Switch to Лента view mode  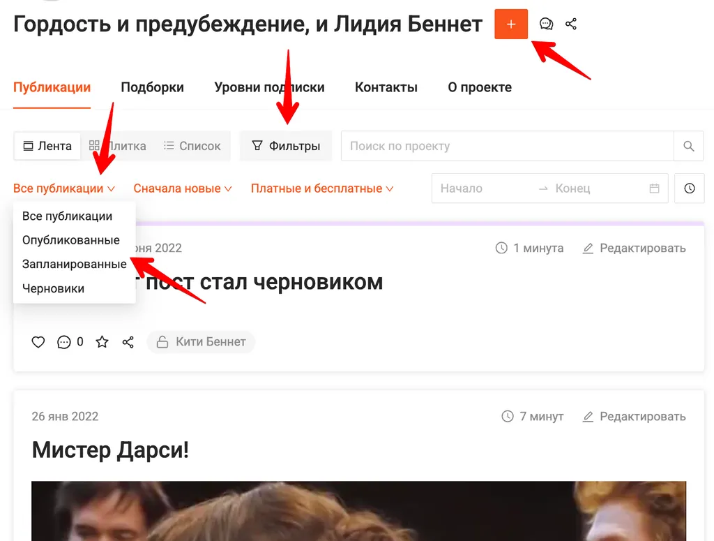click(x=47, y=146)
